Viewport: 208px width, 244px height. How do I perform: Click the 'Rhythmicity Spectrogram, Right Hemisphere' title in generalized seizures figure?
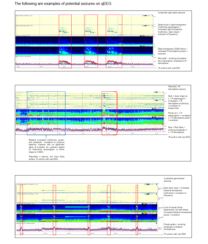(x=27, y=194)
